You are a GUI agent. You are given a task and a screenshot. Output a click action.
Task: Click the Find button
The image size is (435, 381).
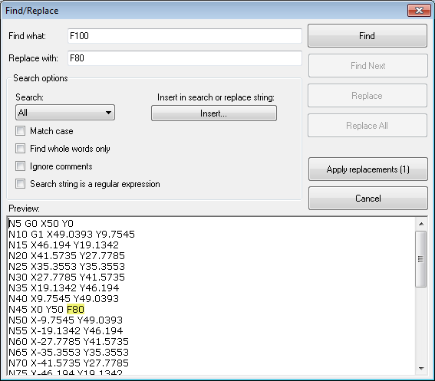coord(367,36)
